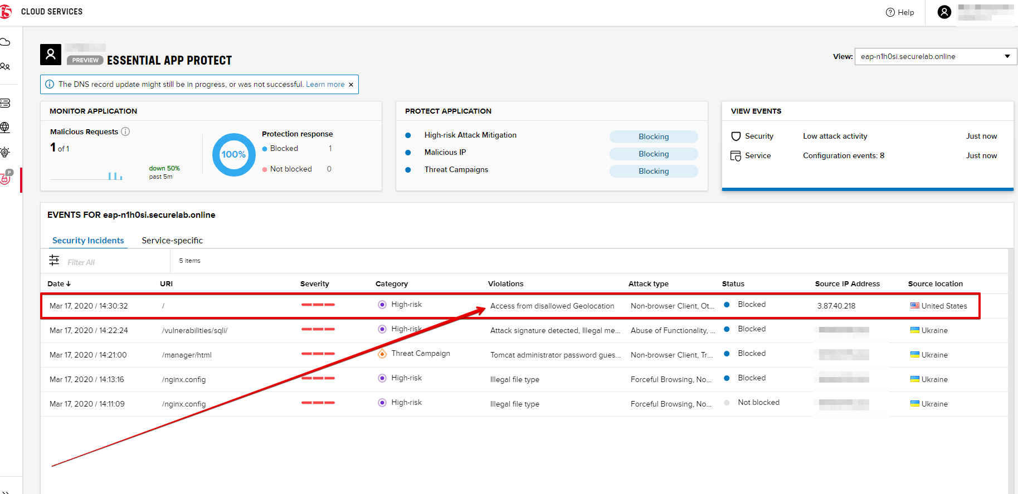Click the Severity column header

coord(315,283)
